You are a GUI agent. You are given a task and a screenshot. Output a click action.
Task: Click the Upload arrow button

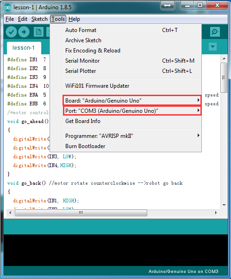pyautogui.click(x=24, y=32)
